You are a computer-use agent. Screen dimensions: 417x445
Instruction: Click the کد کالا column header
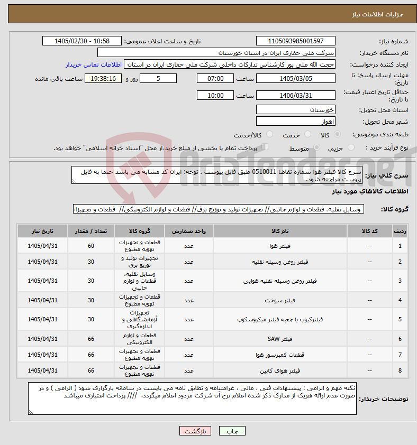pyautogui.click(x=370, y=231)
